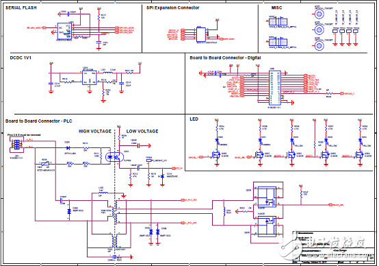Select the LOW VOLTAGE label
This screenshot has height=266, width=379.
click(142, 131)
